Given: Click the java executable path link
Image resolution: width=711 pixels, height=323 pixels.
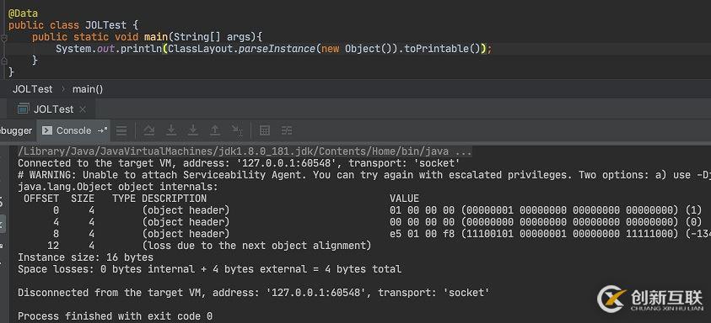Looking at the screenshot, I should 245,151.
